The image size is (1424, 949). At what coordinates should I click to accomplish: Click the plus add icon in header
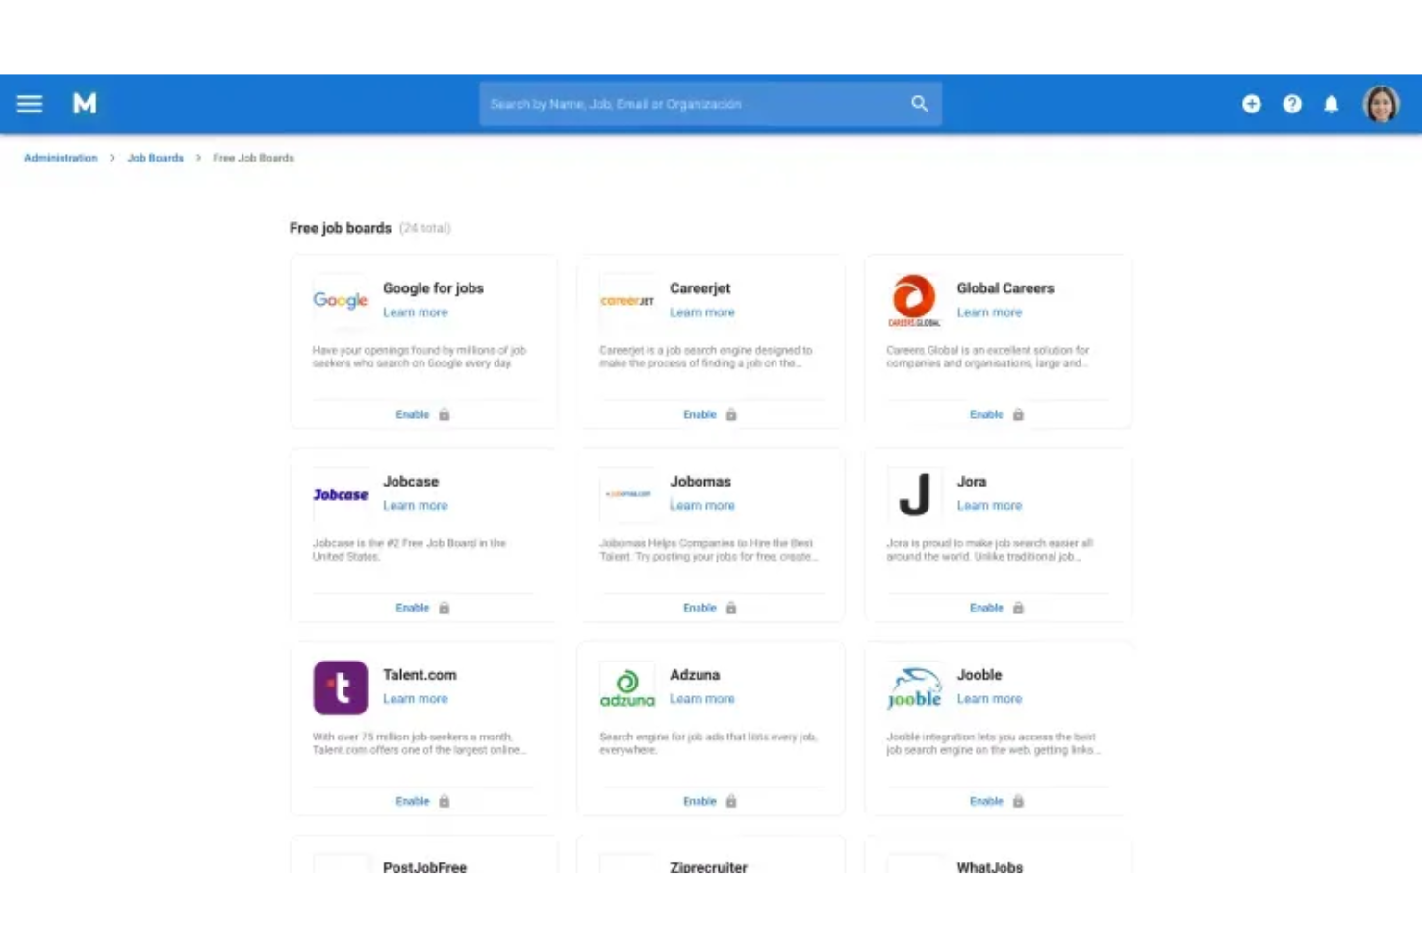point(1252,104)
